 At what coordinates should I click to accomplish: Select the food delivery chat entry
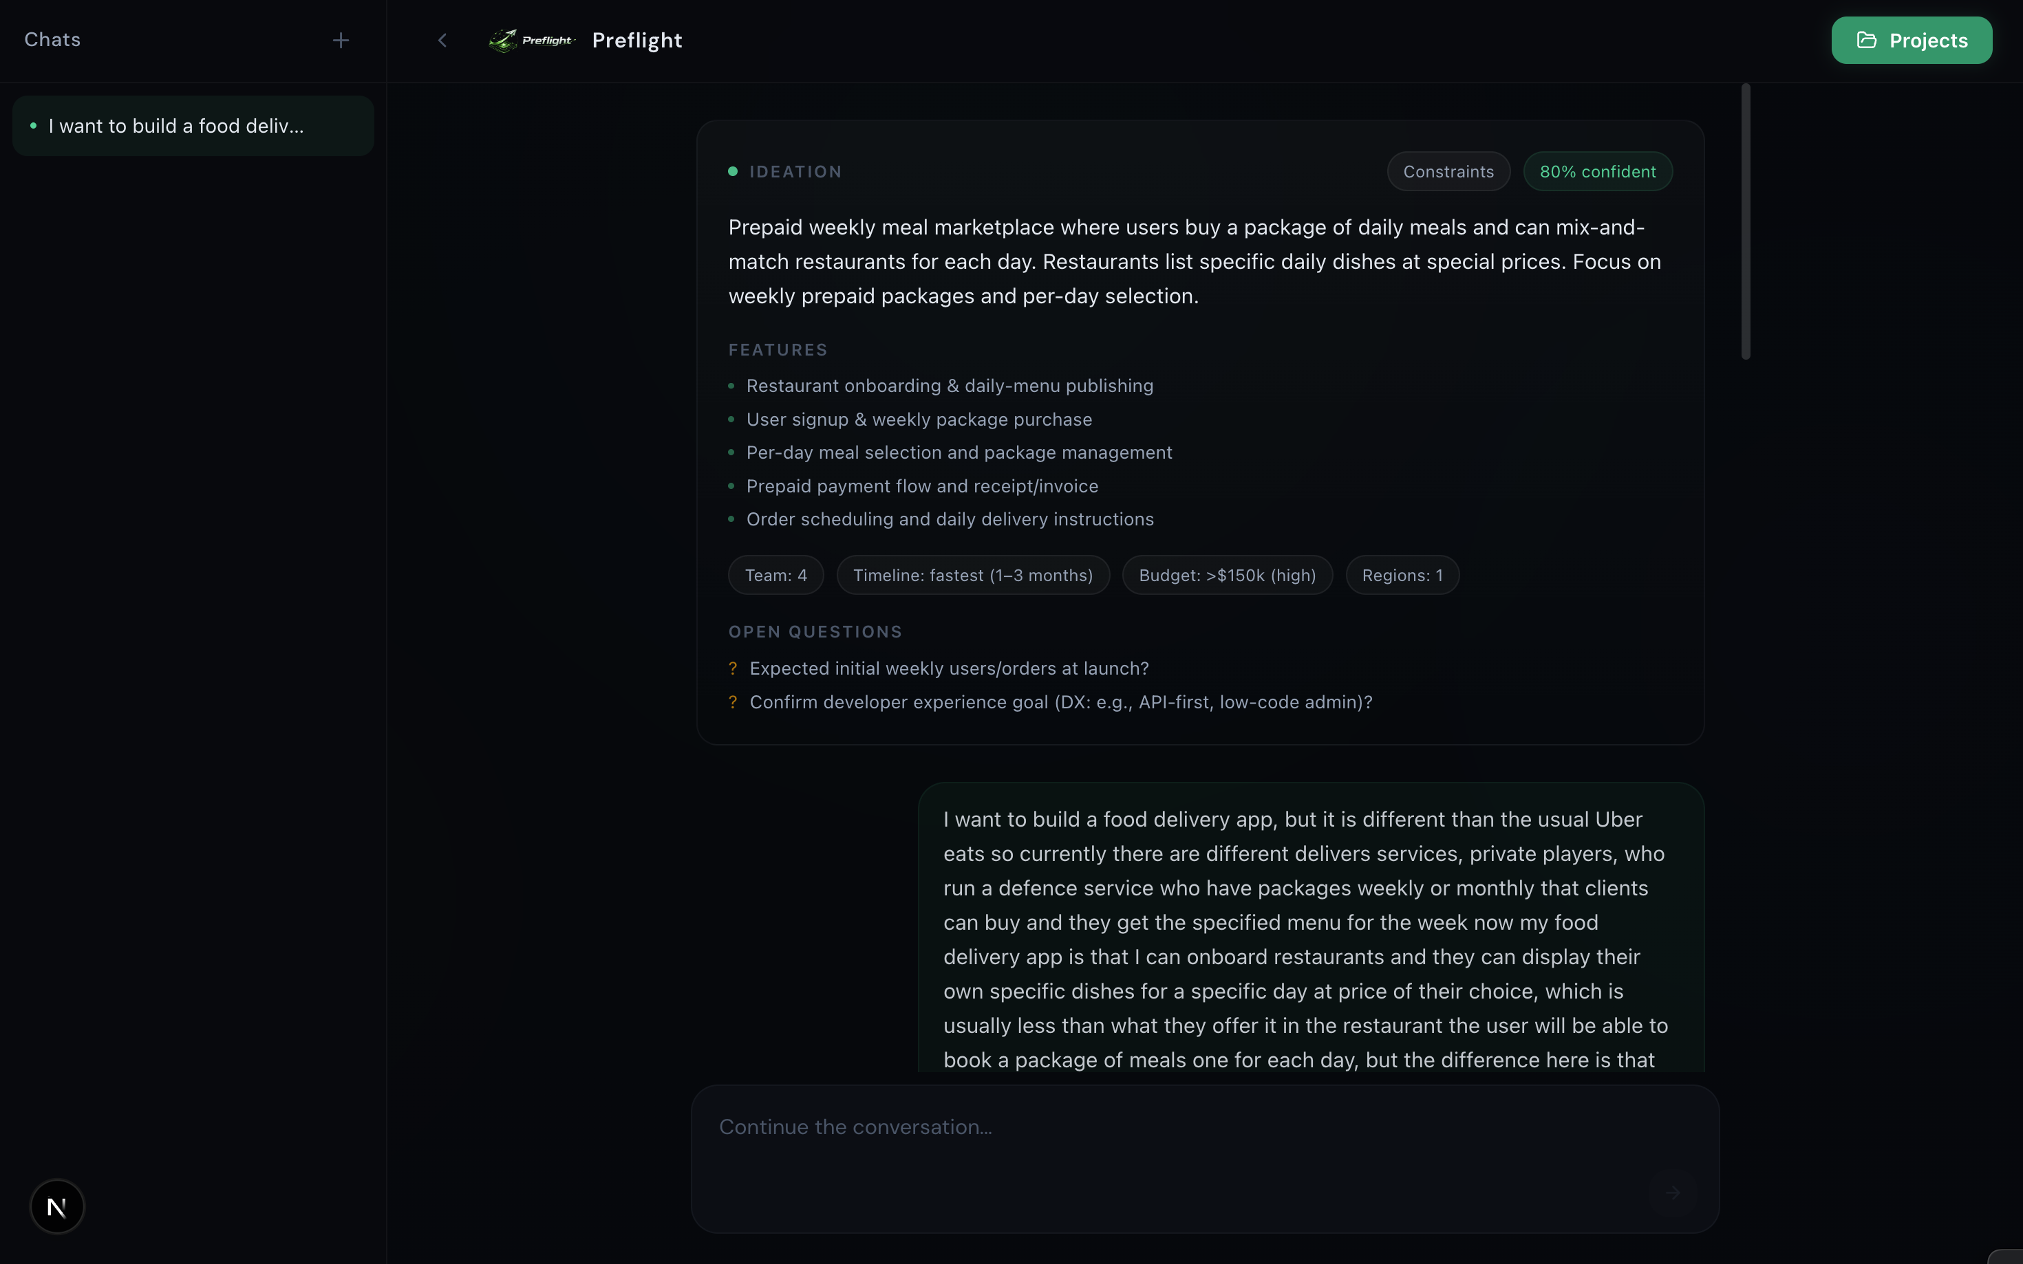tap(193, 127)
